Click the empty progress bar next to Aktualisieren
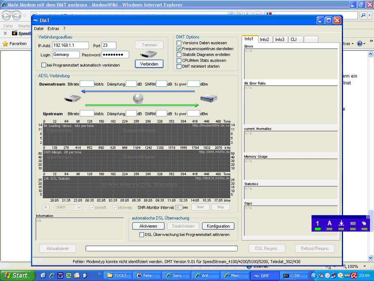 (161, 248)
